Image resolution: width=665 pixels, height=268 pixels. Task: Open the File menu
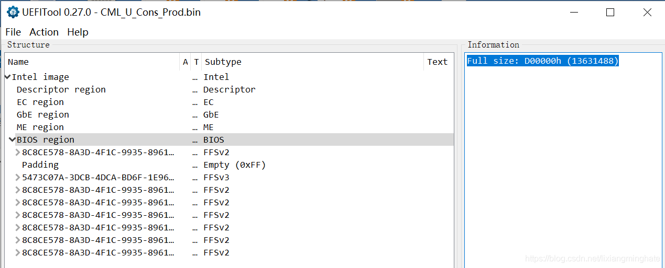(x=13, y=32)
